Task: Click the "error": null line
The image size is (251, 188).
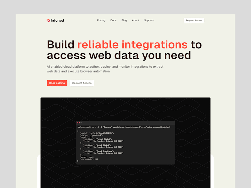Action: pyautogui.click(x=88, y=157)
